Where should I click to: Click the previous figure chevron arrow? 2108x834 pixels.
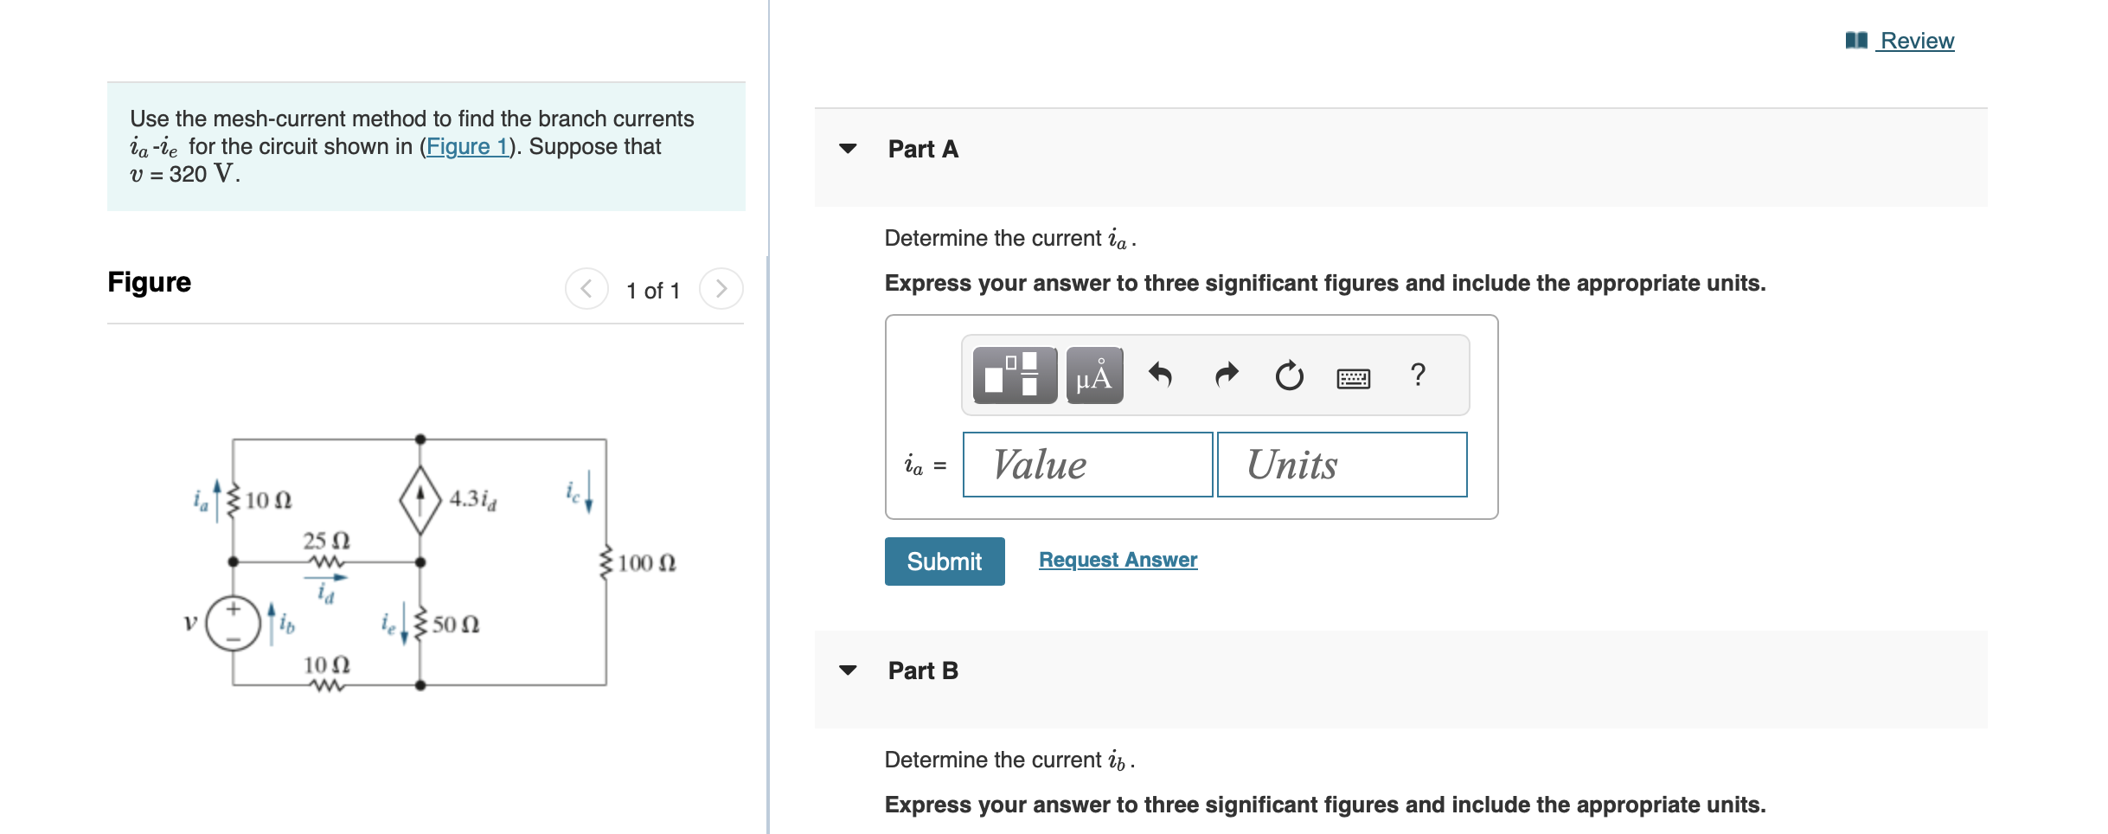tap(586, 290)
